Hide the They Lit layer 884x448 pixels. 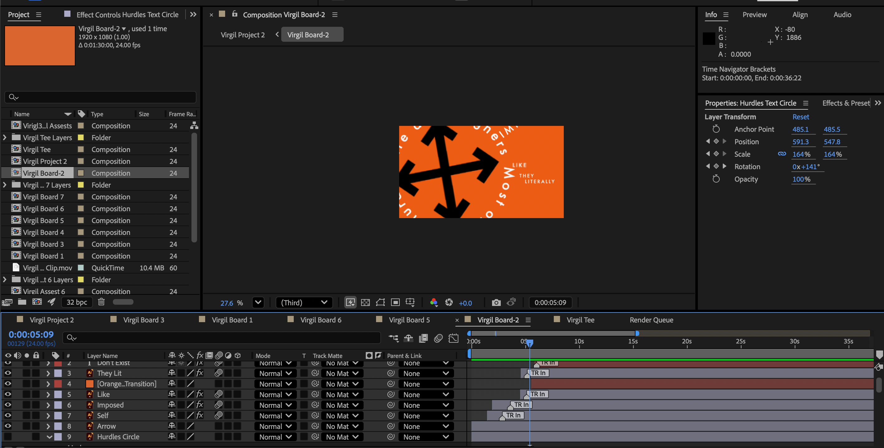point(8,373)
